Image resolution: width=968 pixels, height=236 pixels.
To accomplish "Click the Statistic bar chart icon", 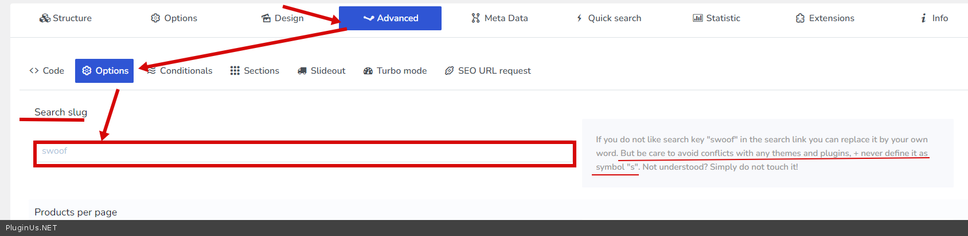I will point(698,18).
